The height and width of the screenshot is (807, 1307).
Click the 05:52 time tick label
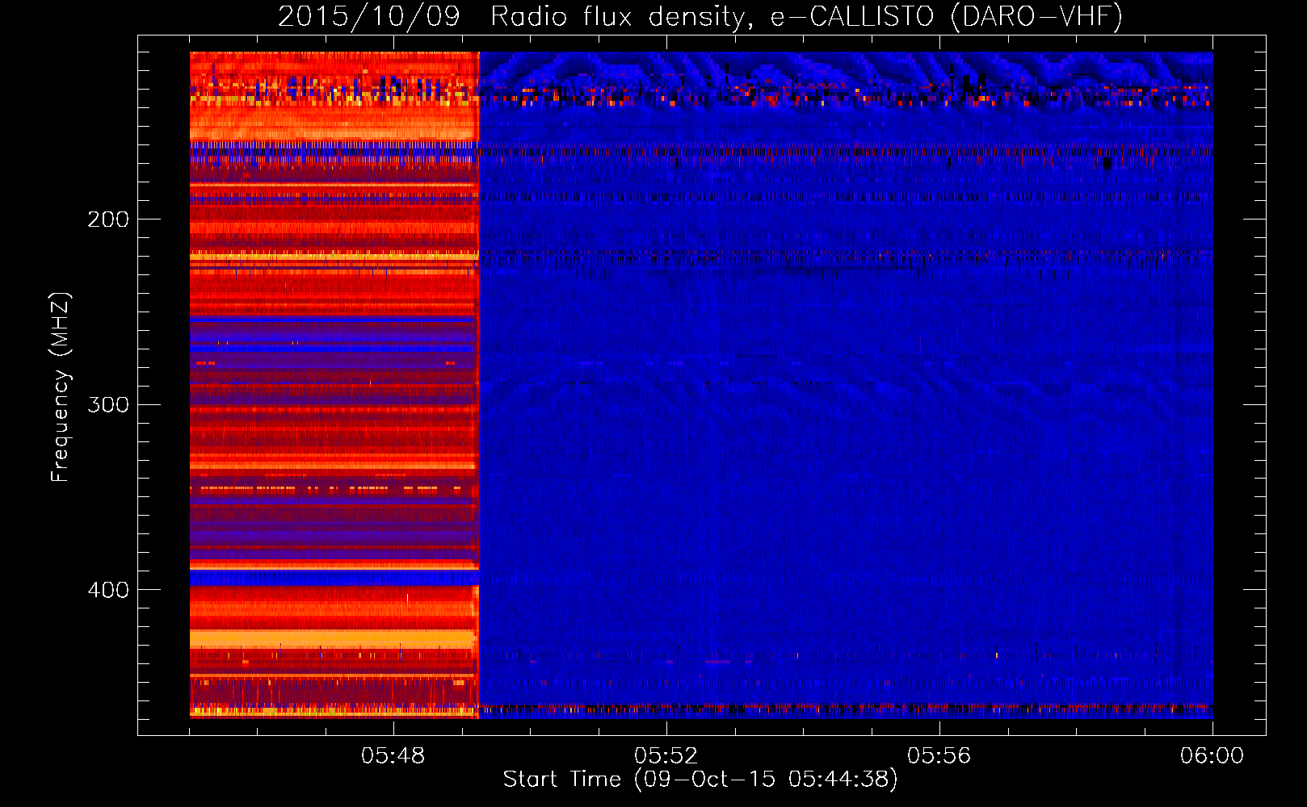[666, 756]
